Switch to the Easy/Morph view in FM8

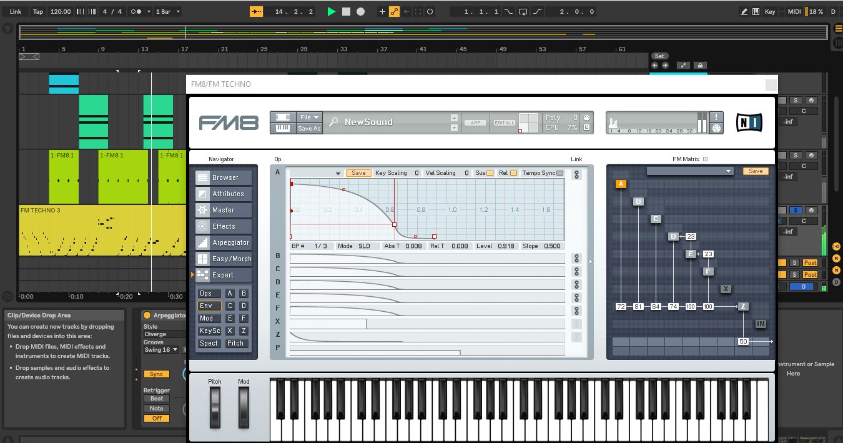click(223, 258)
